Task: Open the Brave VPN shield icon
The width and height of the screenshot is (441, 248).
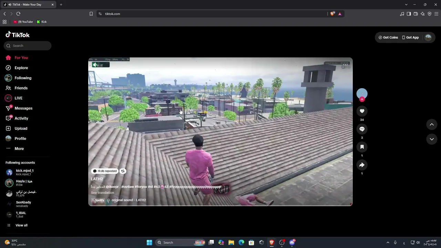Action: click(429, 14)
